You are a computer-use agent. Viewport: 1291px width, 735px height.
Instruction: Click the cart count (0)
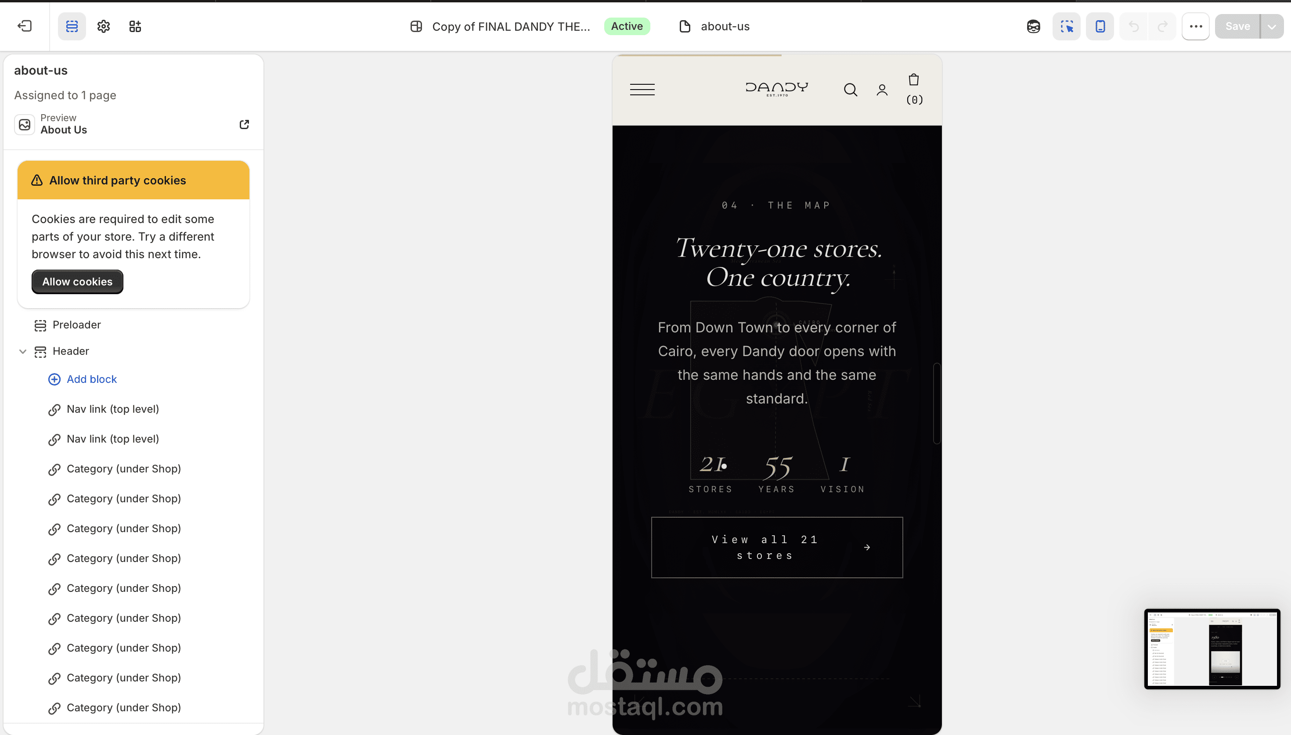(x=914, y=100)
